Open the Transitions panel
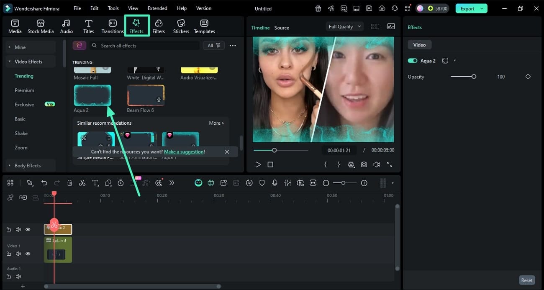The image size is (544, 290). point(112,25)
